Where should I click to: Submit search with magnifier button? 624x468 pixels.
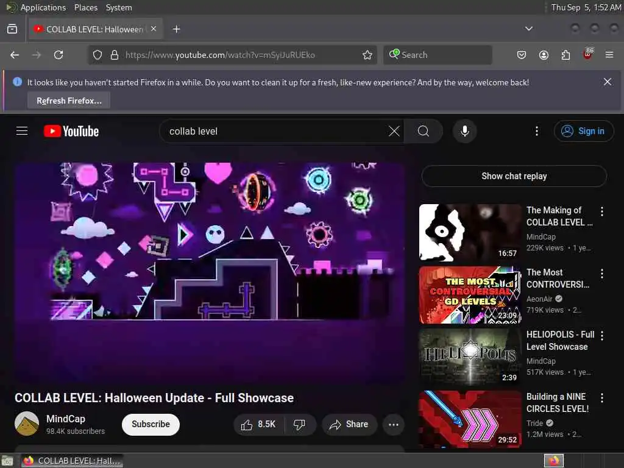pos(424,132)
